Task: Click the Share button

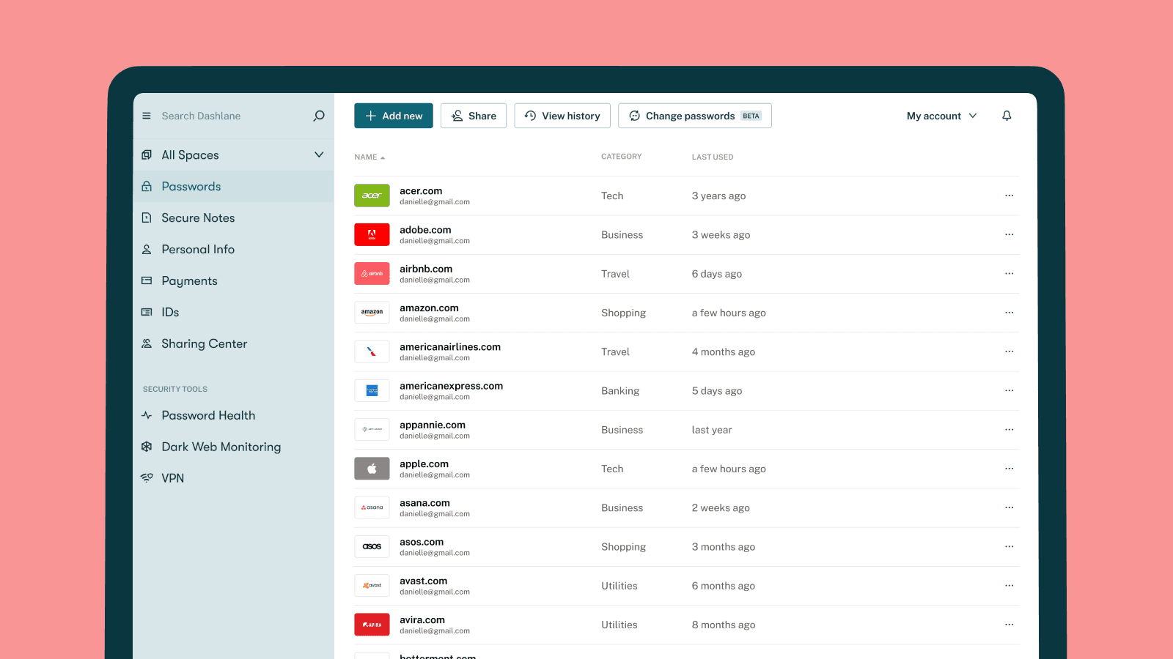Action: 474,116
